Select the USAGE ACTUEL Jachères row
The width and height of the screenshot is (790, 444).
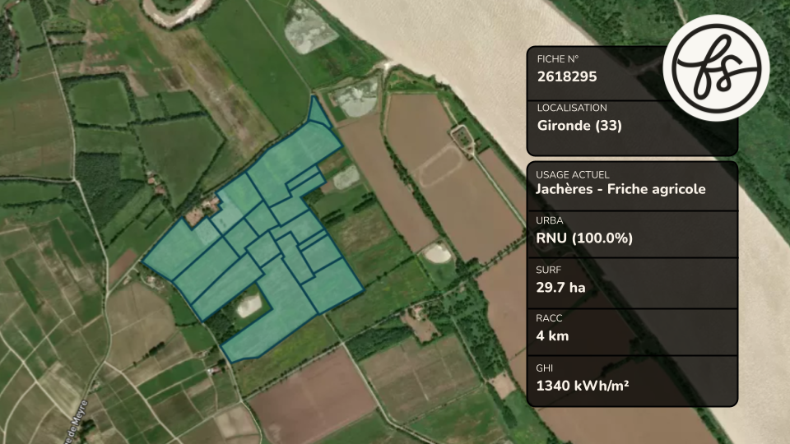pos(632,186)
